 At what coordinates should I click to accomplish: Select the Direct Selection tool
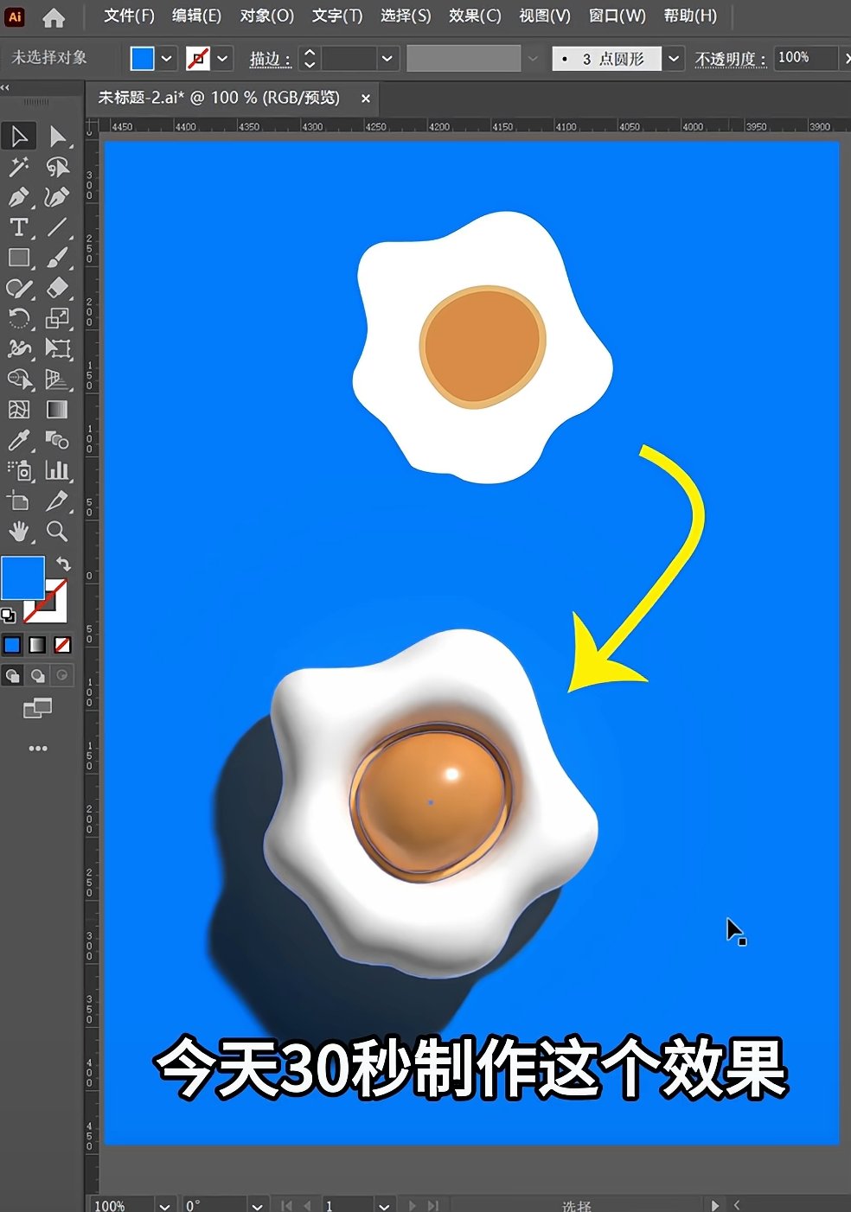[57, 137]
